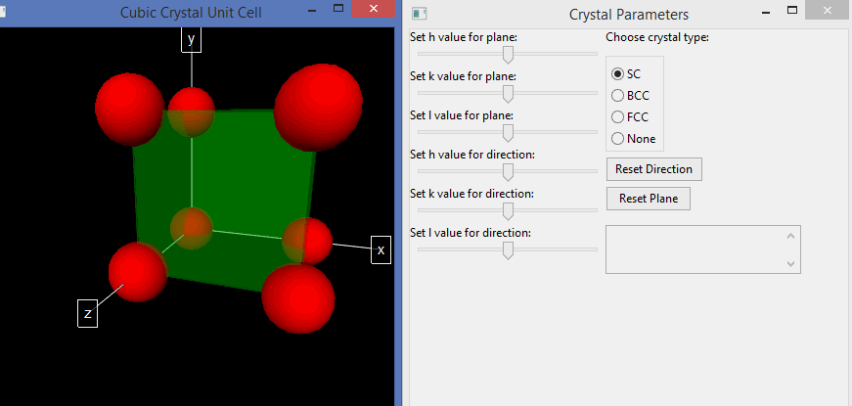Click the k value for direction slider handle
852x406 pixels.
pos(508,211)
